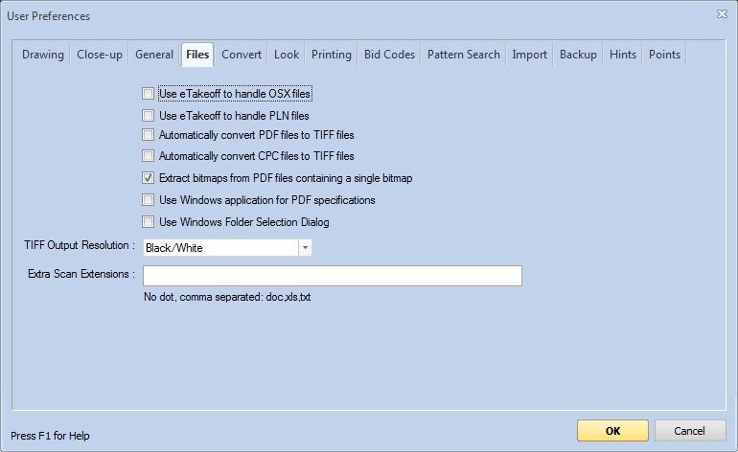Open the Backup tab
The image size is (738, 452).
[578, 55]
